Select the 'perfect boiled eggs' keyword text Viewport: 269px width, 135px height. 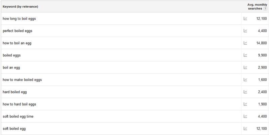pyautogui.click(x=17, y=31)
